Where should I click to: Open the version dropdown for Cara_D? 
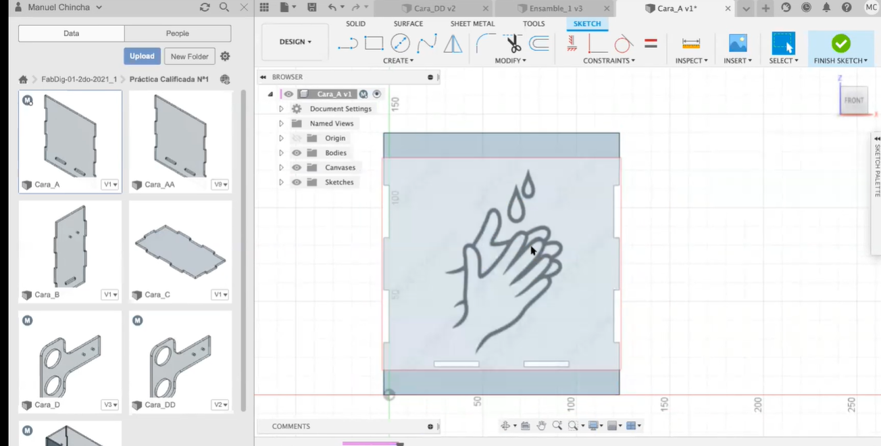tap(110, 404)
